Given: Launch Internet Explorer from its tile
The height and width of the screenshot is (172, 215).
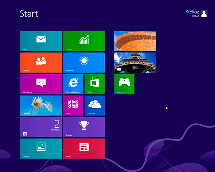Looking at the screenshot, I should click(x=73, y=84).
